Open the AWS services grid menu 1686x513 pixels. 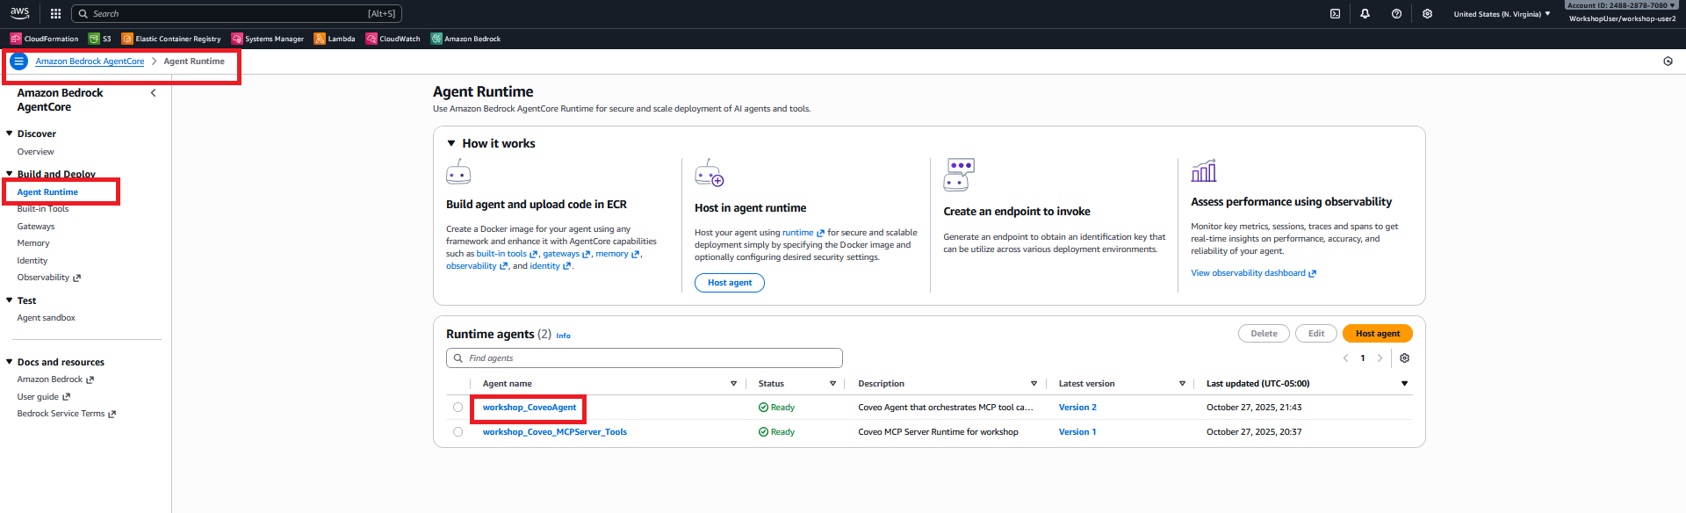(x=55, y=13)
